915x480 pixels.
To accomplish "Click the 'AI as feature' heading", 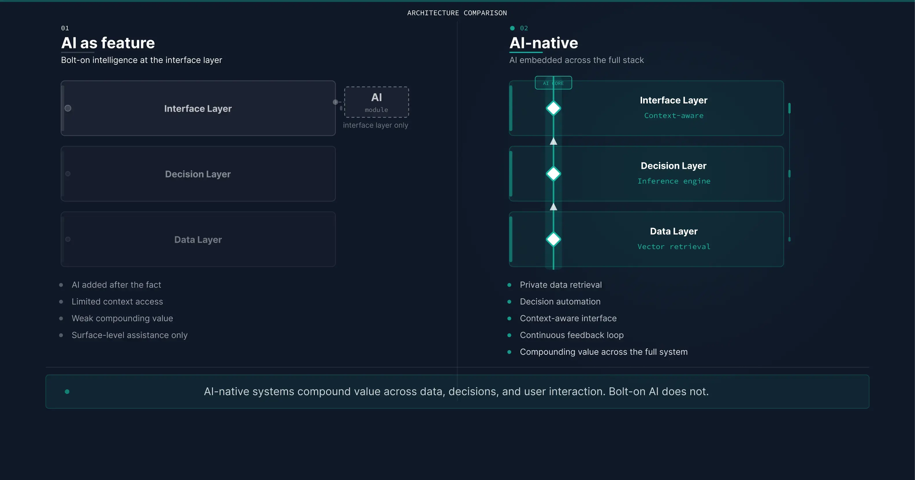I will coord(108,43).
